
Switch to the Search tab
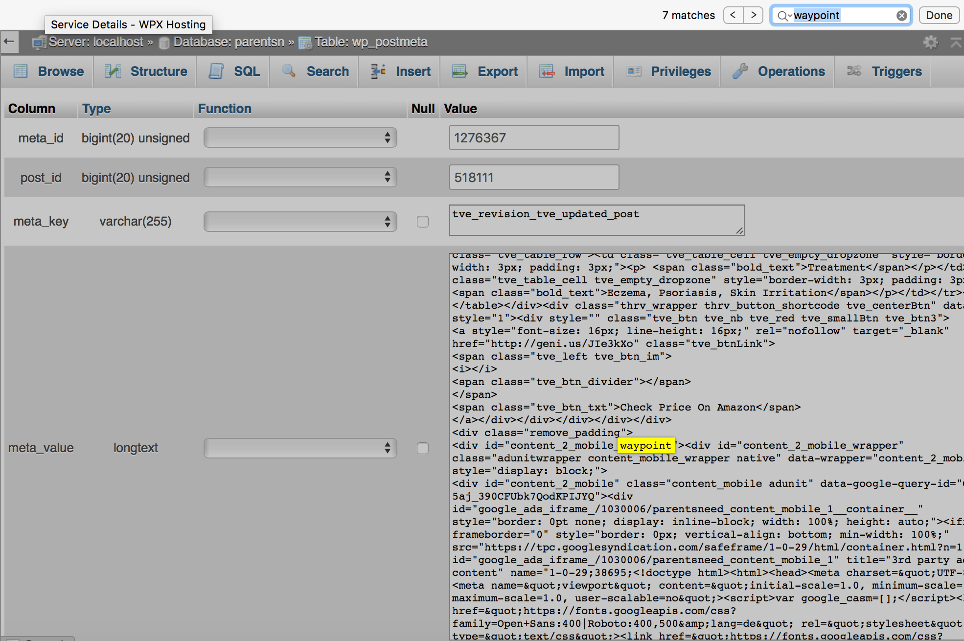(x=315, y=71)
